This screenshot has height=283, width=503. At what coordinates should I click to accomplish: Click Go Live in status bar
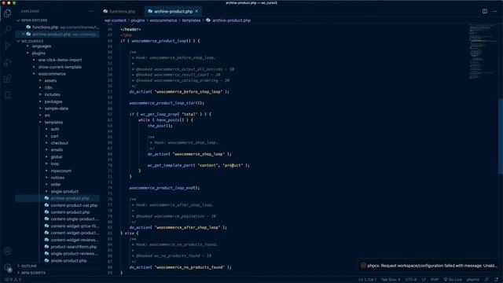tap(453, 280)
